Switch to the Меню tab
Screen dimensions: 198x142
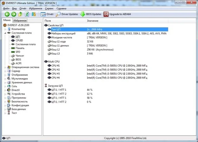click(x=7, y=20)
